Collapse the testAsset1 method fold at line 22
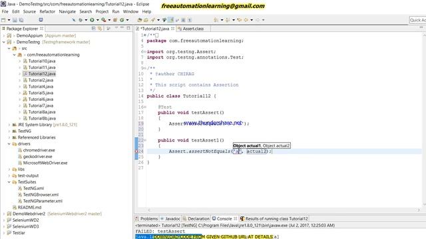Viewport: 426px width, 239px height. pos(145,140)
